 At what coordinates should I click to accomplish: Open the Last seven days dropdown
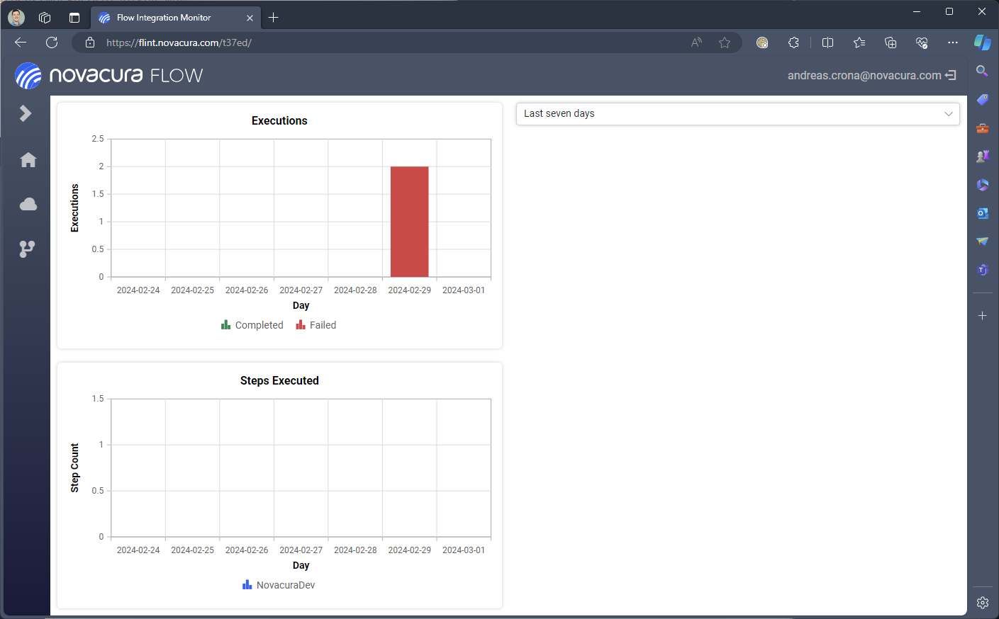pyautogui.click(x=737, y=114)
